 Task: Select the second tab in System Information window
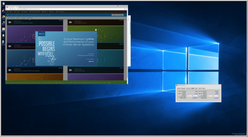tap(183, 88)
